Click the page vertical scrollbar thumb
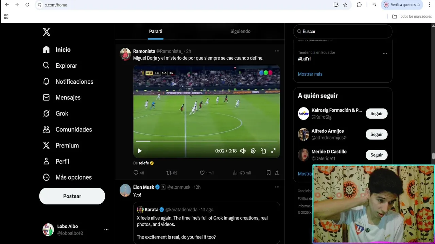Screen dimensions: 435x244 click(433, 156)
